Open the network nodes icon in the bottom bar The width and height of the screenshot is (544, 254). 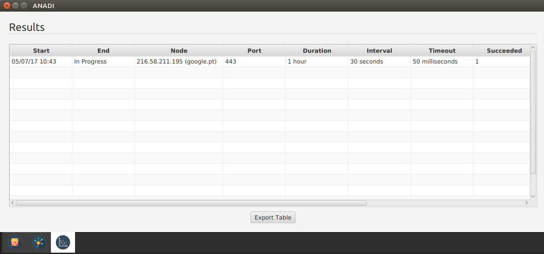click(x=39, y=243)
